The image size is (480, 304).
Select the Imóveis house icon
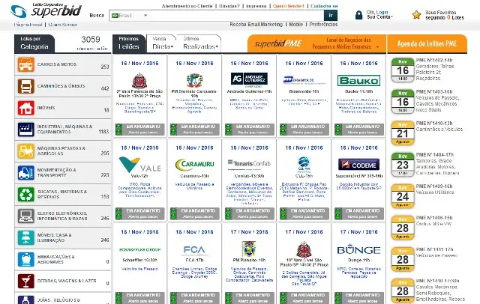pyautogui.click(x=25, y=108)
